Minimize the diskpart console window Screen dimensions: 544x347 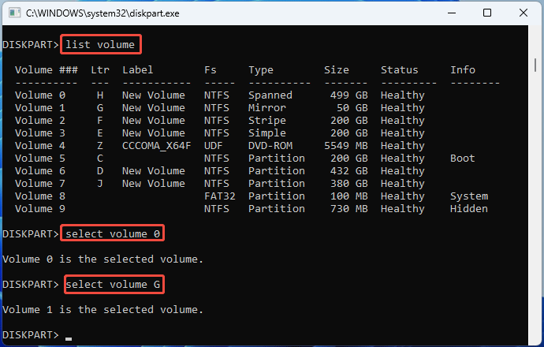452,13
